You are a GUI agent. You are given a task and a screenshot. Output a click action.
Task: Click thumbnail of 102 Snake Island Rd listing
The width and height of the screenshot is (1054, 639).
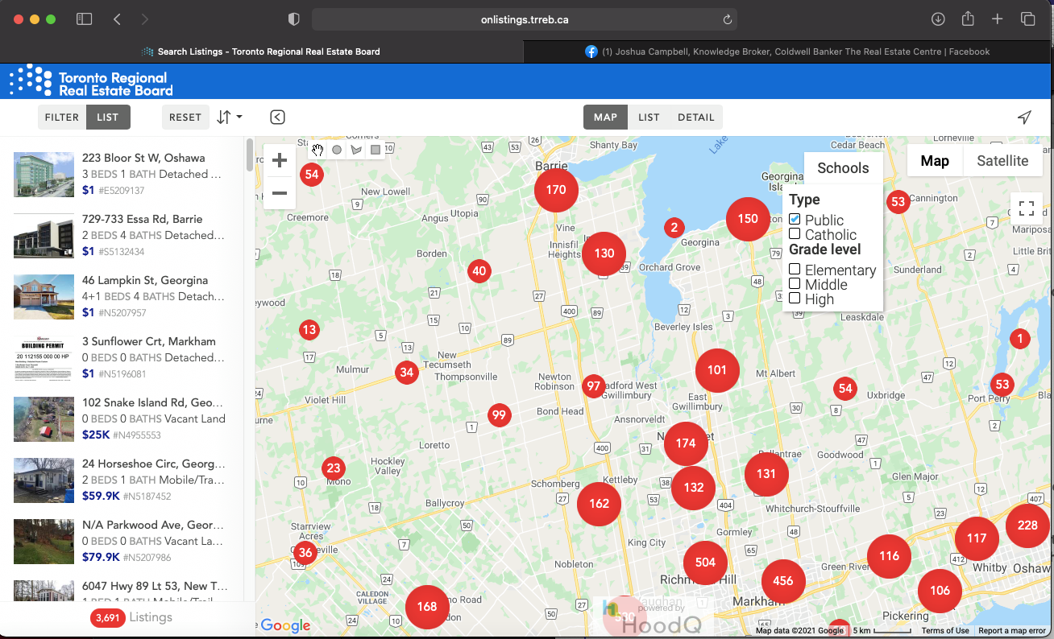point(44,419)
